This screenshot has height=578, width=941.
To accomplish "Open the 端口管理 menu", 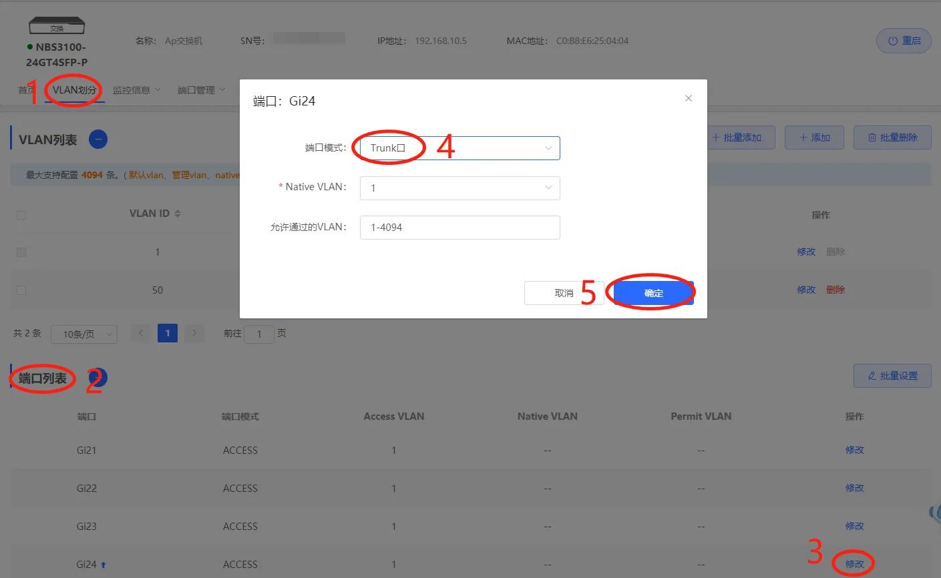I will point(196,89).
